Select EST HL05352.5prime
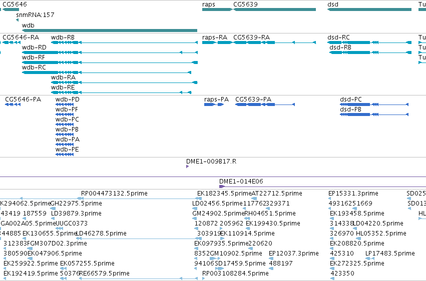 click(381, 233)
